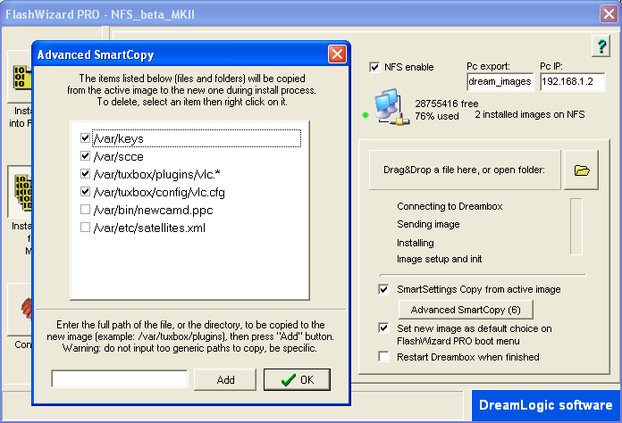The width and height of the screenshot is (622, 423).
Task: Click DreamLogic software banner
Action: pos(546,405)
